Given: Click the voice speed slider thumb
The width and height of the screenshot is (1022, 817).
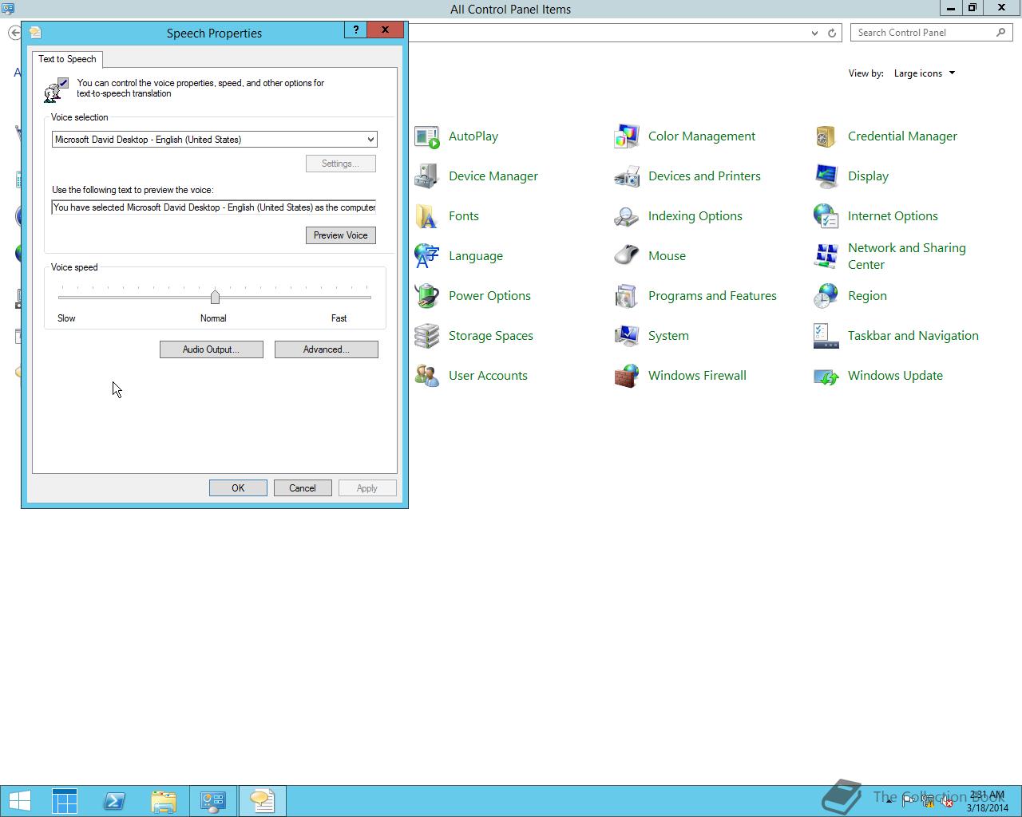Looking at the screenshot, I should point(215,297).
